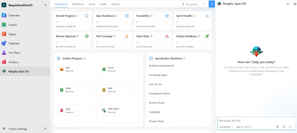Send the message with arrow icon
The width and height of the screenshot is (297, 133).
tap(291, 127)
